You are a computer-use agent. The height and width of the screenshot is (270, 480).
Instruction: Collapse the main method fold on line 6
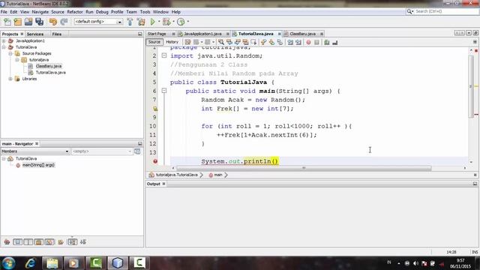click(x=164, y=91)
